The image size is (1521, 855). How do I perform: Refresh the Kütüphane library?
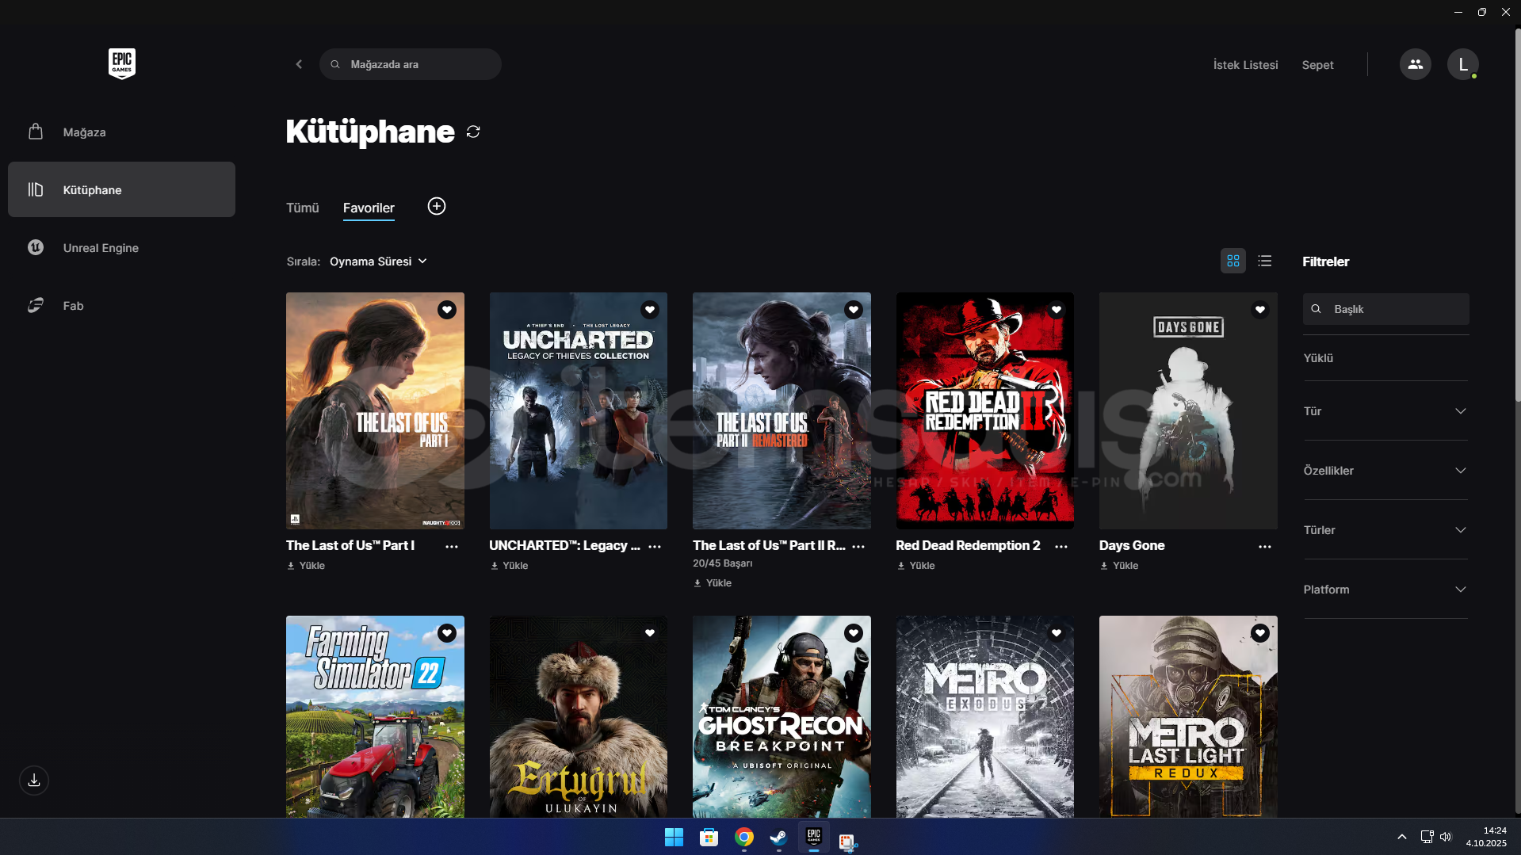(x=473, y=132)
